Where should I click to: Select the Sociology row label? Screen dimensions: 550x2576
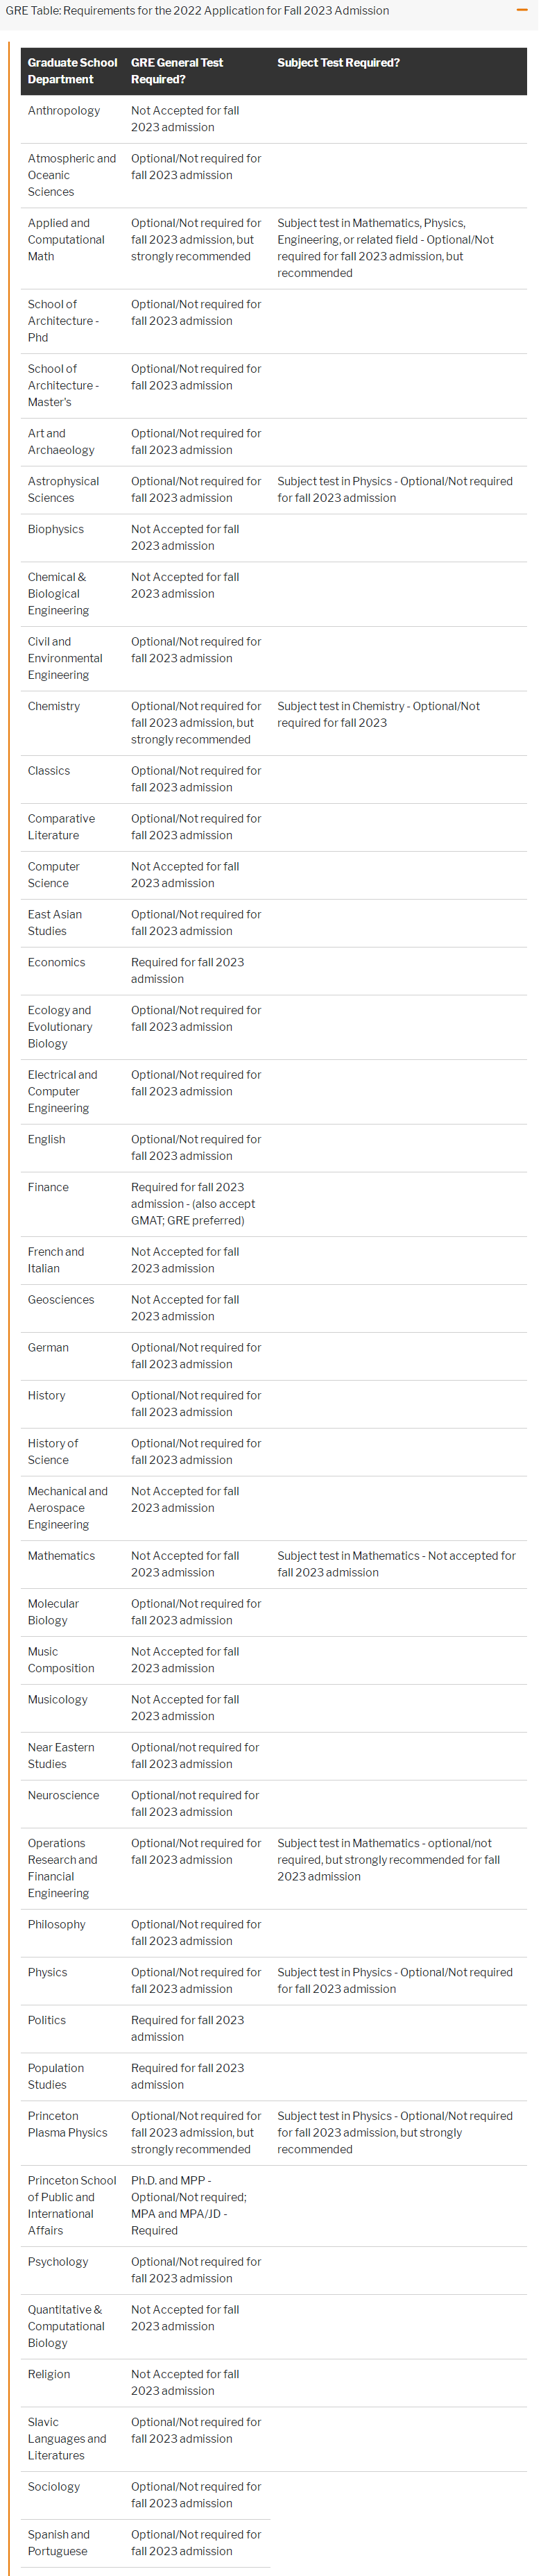point(54,2487)
